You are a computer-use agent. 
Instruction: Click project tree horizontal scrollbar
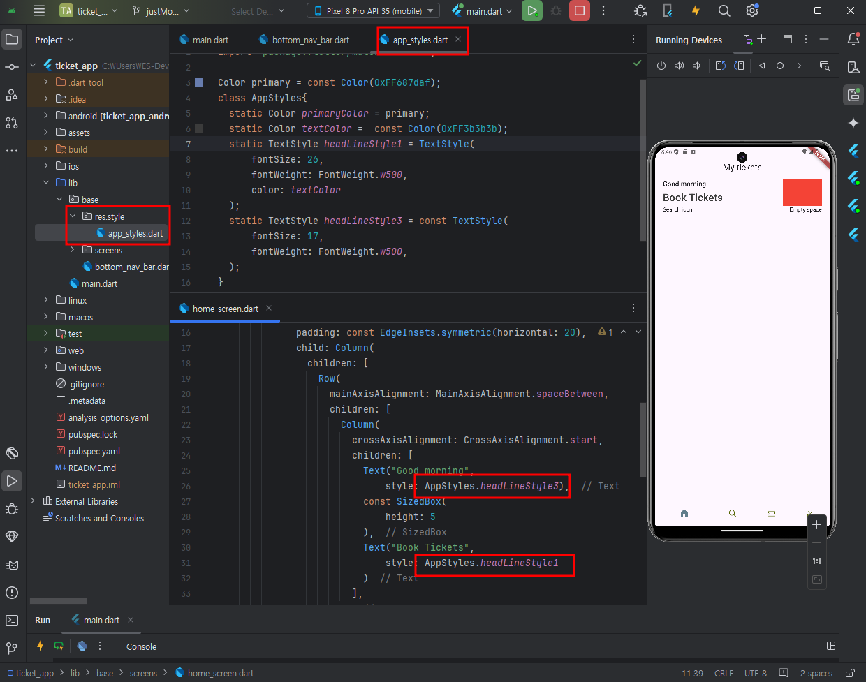click(58, 600)
